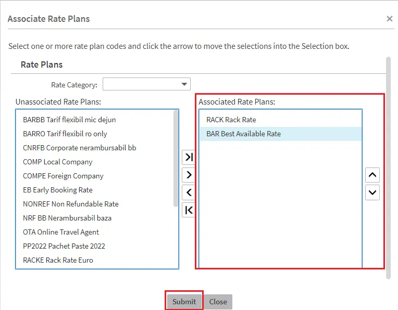Image resolution: width=398 pixels, height=310 pixels.
Task: Select RACKE Rack Rate Euro
Action: (x=58, y=260)
